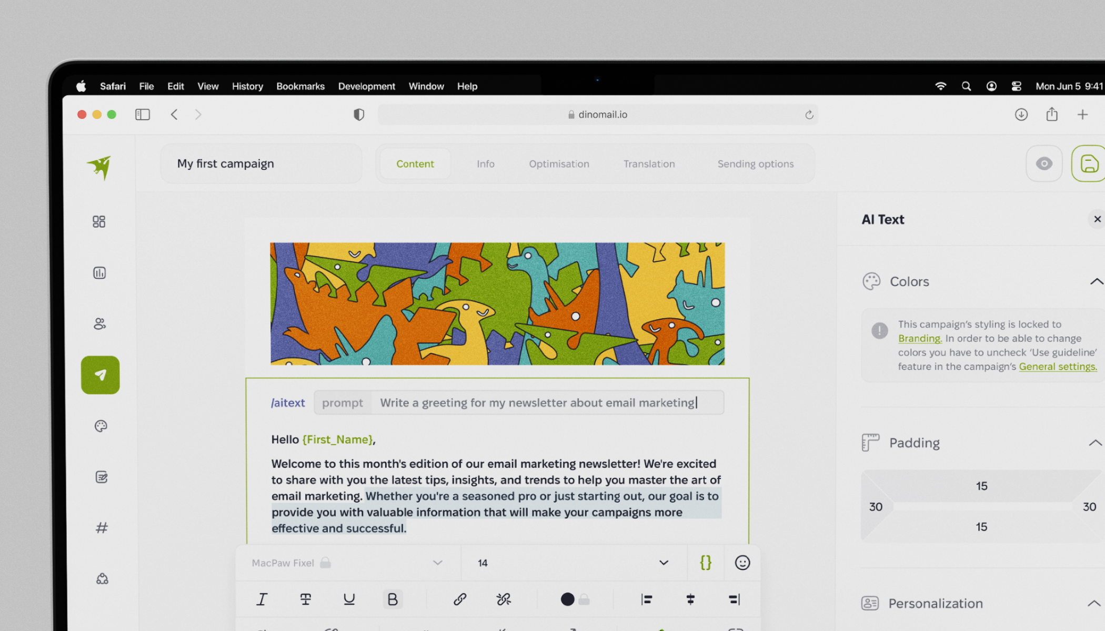
Task: Open the emoji picker smiley icon
Action: 742,563
